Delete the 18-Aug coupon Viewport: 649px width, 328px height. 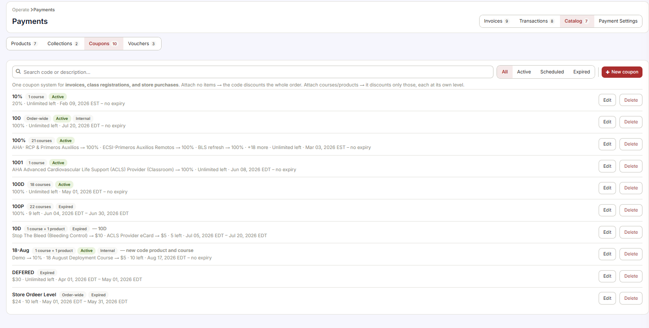click(631, 254)
